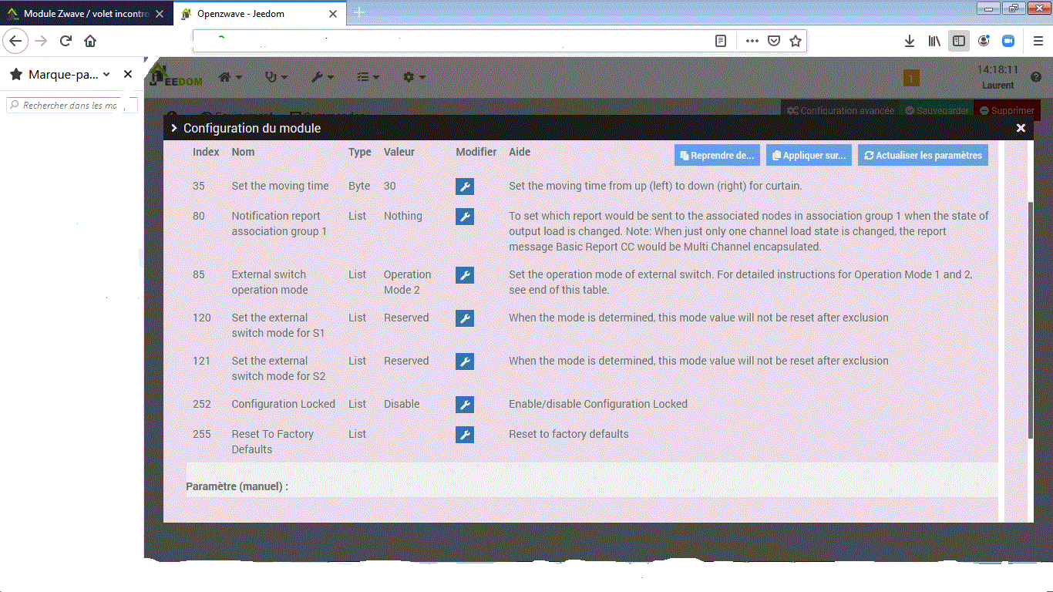This screenshot has height=592, width=1053.
Task: Click the "Enable/disable Configuration Locked" help text
Action: (x=598, y=404)
